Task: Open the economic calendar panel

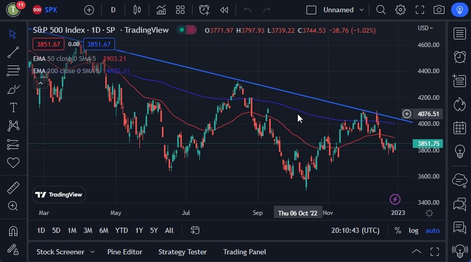Action: click(x=460, y=128)
